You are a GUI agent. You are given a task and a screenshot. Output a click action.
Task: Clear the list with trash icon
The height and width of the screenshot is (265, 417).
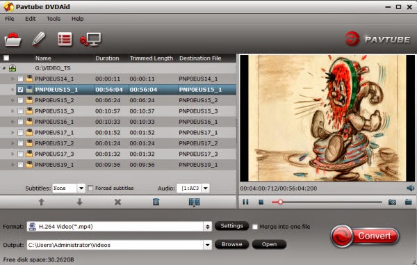click(156, 202)
